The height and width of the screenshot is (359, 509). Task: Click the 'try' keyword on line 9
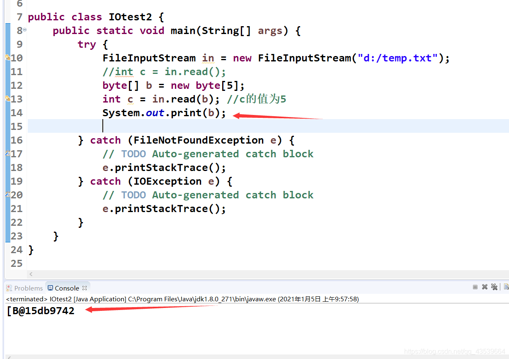click(87, 44)
